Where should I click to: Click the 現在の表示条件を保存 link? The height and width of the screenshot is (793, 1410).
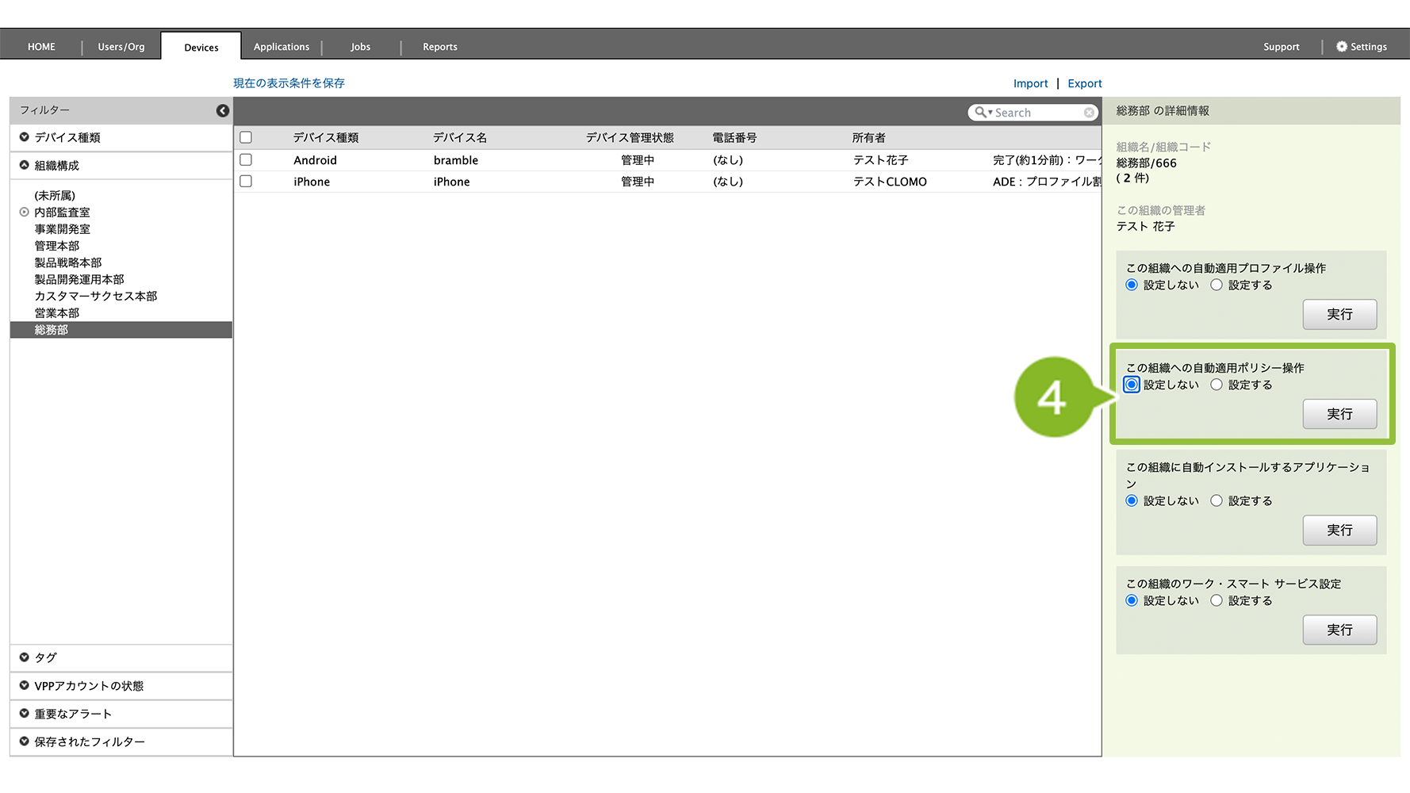click(x=289, y=83)
